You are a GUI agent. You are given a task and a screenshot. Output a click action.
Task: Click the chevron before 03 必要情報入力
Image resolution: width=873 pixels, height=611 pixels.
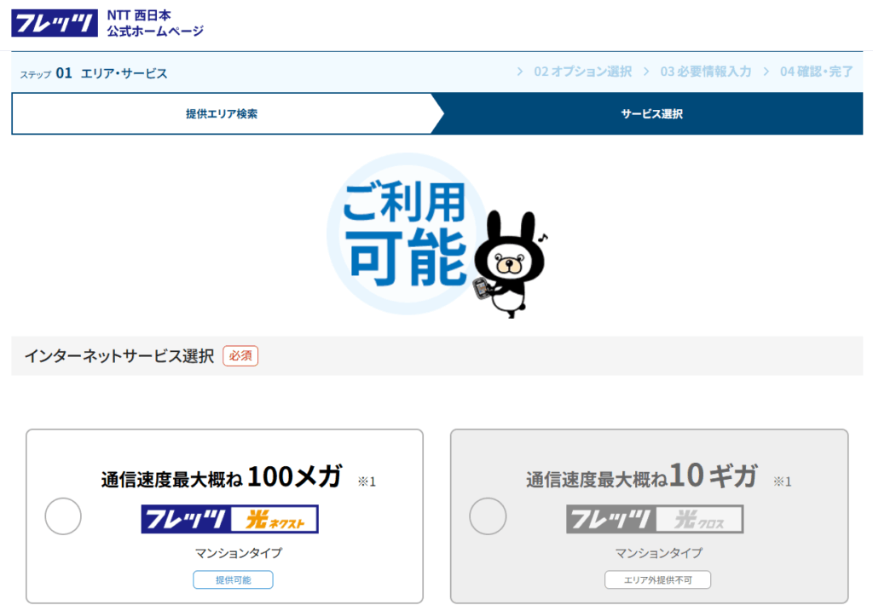tap(646, 72)
